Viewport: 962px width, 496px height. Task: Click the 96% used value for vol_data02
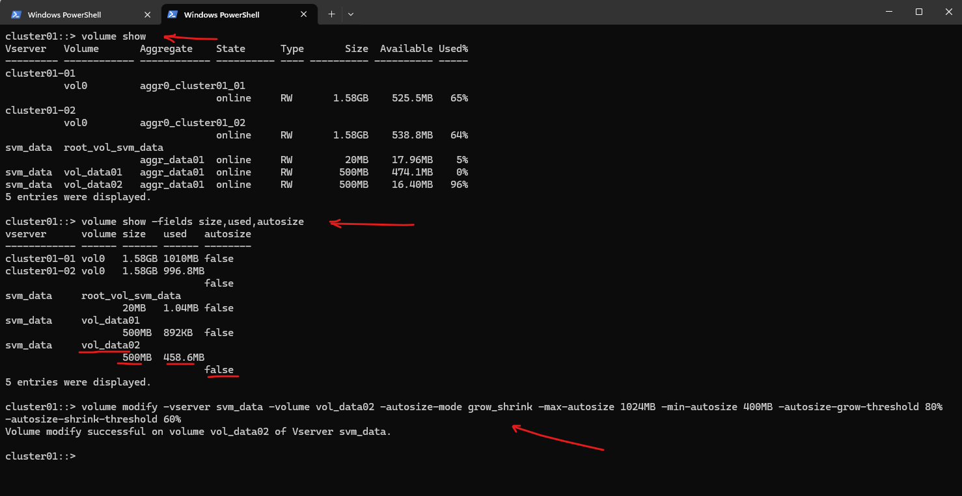pyautogui.click(x=458, y=185)
